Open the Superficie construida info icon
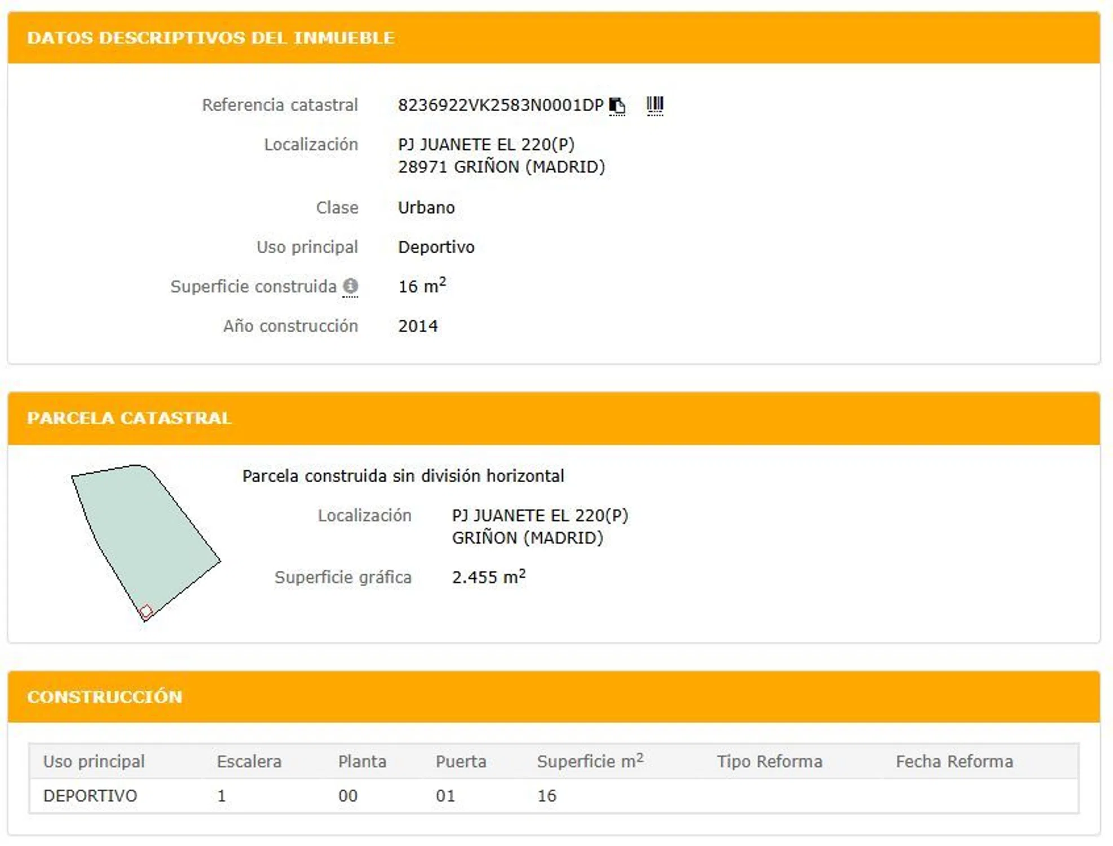 350,286
